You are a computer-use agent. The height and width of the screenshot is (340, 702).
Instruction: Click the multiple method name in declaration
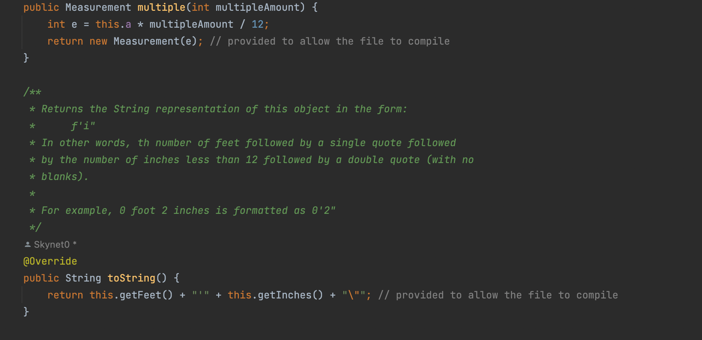(x=161, y=7)
